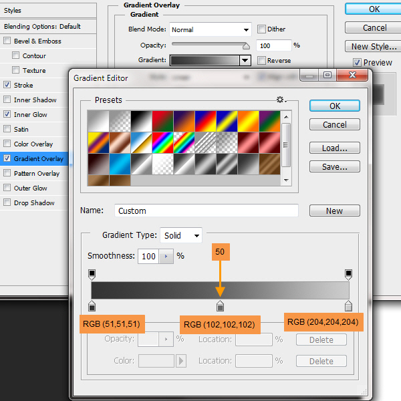Select the middle color stop at 50
The width and height of the screenshot is (401, 401).
220,306
